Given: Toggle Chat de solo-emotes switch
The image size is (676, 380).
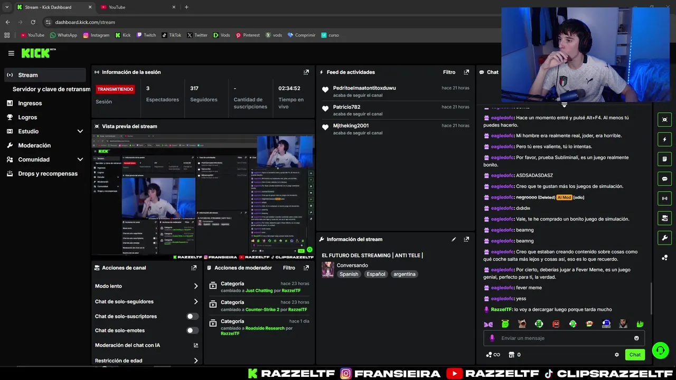Looking at the screenshot, I should 193,330.
